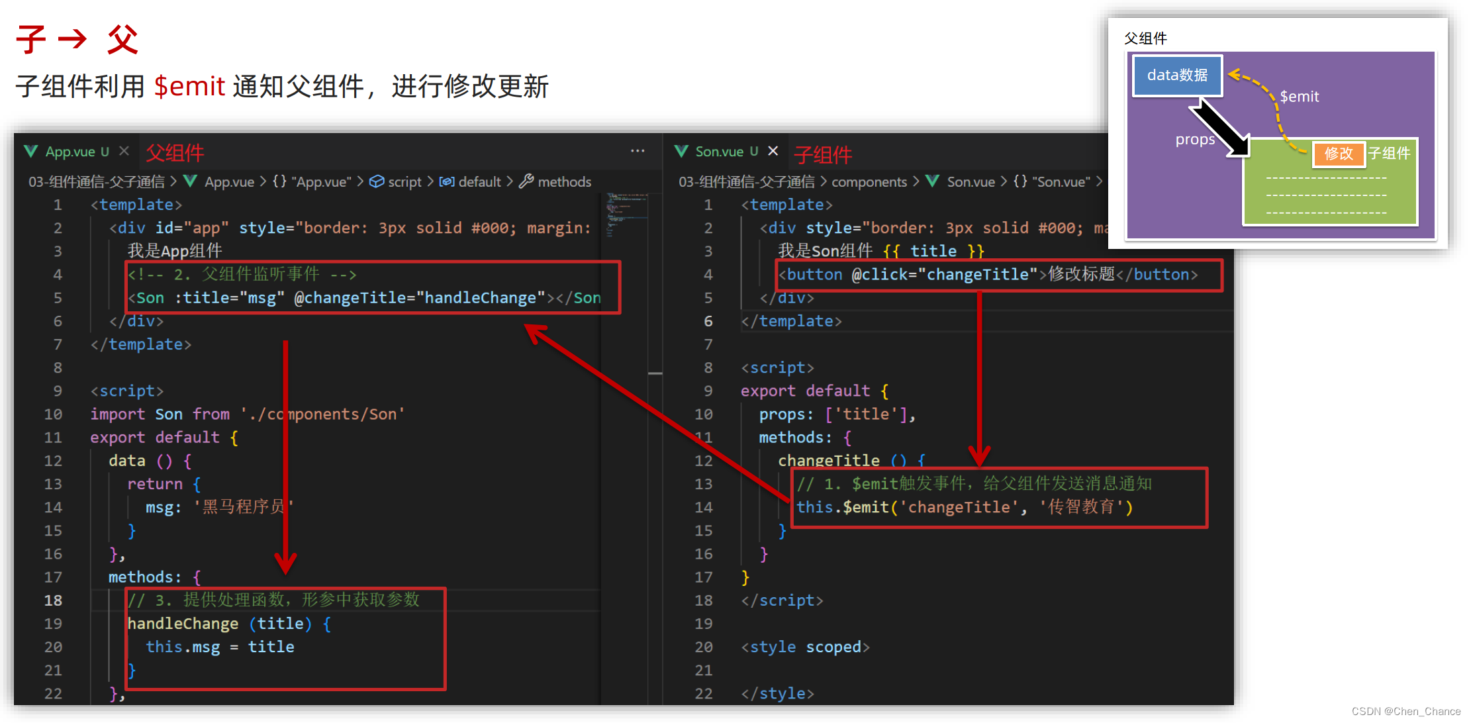Click the "// 1. $emit触发事件" comment line

[974, 484]
